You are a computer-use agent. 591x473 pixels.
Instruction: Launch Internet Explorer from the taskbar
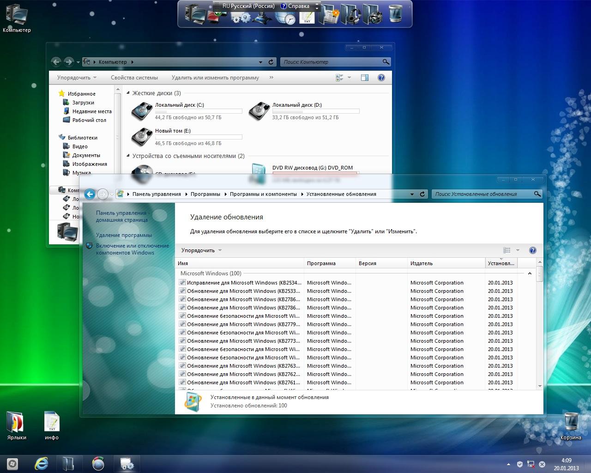(x=42, y=463)
